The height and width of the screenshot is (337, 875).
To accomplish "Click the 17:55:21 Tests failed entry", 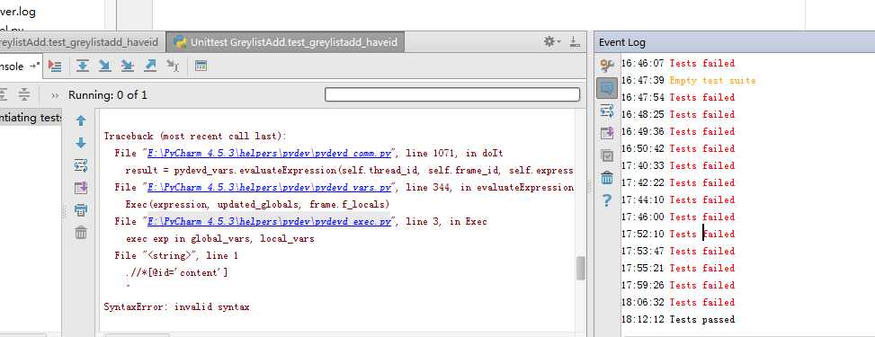I will coord(678,268).
